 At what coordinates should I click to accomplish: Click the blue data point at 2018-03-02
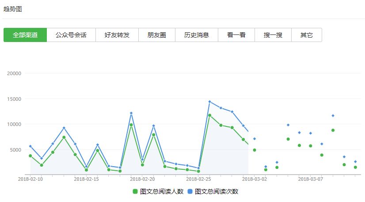[255, 139]
